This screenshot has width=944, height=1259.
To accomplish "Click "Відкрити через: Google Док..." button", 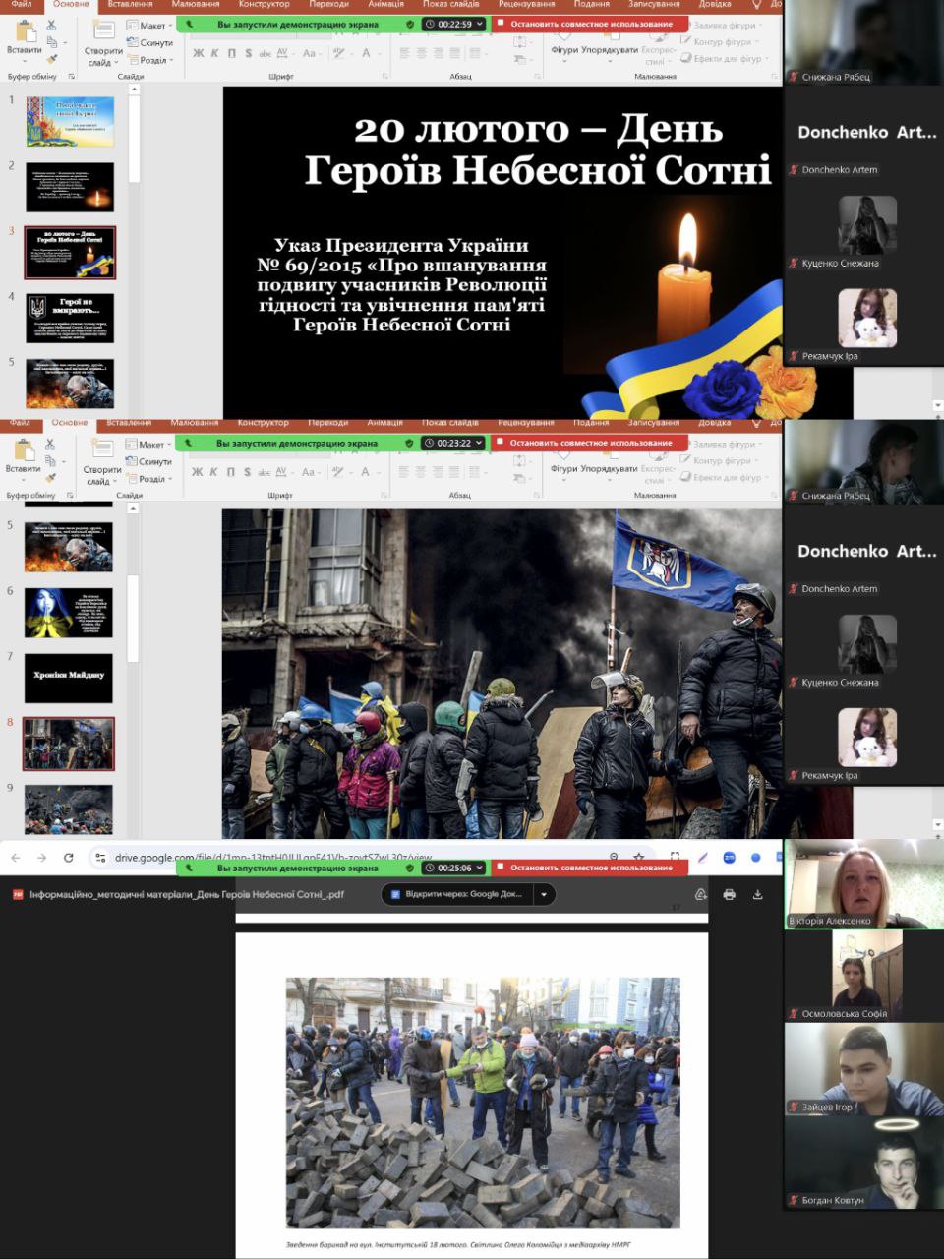I will 457,894.
